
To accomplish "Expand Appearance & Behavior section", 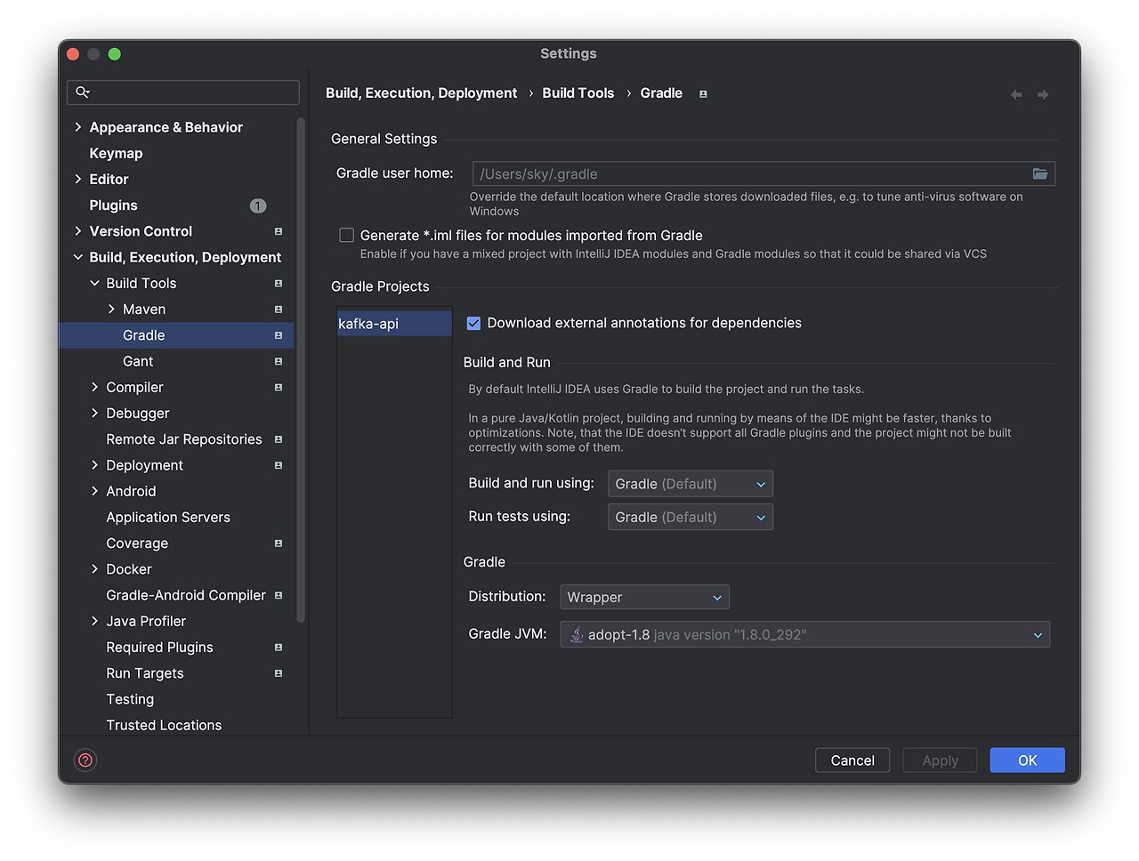I will [78, 127].
